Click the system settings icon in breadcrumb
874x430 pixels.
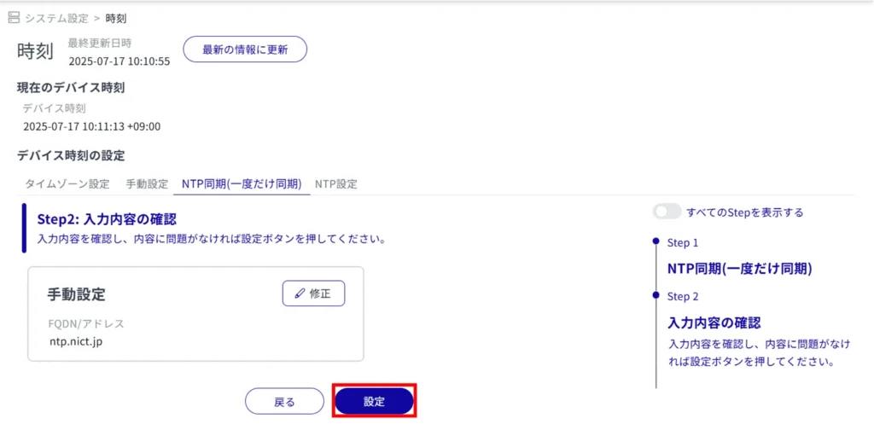click(14, 18)
